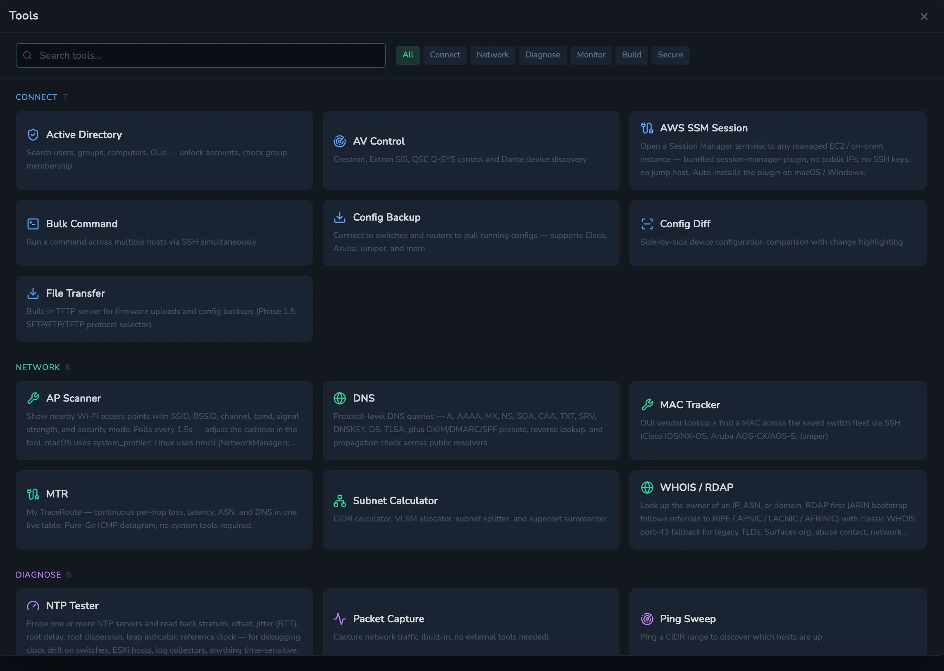Click the Active Directory shield icon
944x671 pixels.
pos(33,135)
